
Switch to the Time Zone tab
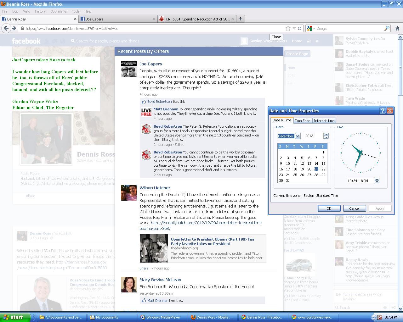tap(302, 121)
